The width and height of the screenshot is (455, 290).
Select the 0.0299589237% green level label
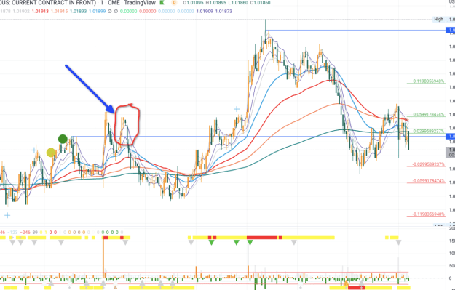(x=429, y=131)
